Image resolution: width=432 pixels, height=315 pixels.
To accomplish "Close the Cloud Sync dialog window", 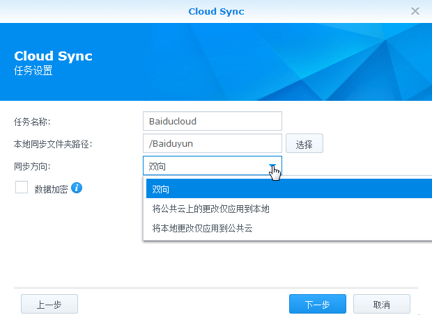I will point(415,11).
